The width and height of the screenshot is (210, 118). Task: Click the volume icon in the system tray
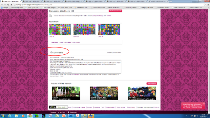click(x=197, y=116)
